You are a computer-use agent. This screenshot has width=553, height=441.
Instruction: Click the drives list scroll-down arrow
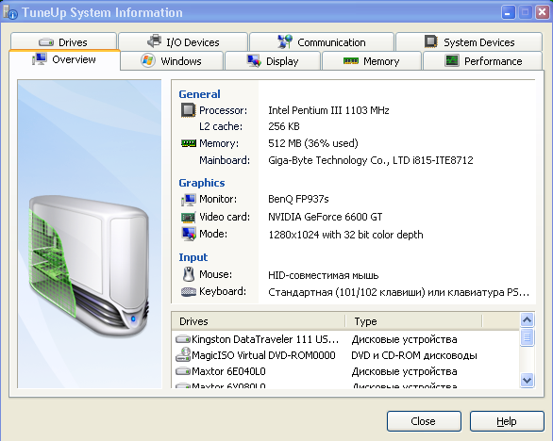[x=527, y=380]
